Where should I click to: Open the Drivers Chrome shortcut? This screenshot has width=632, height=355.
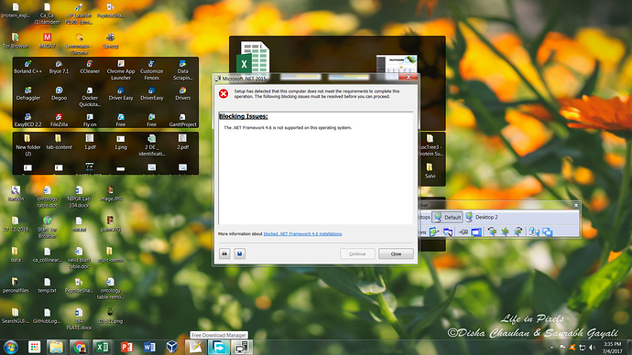[x=182, y=93]
